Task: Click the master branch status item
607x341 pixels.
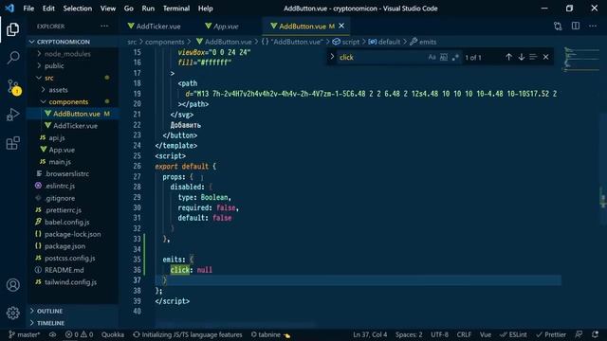Action: [x=25, y=334]
